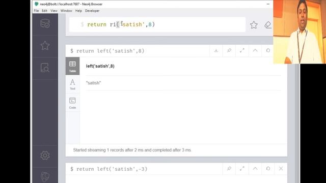Open the Help menu
The width and height of the screenshot is (326, 183).
(x=78, y=11)
